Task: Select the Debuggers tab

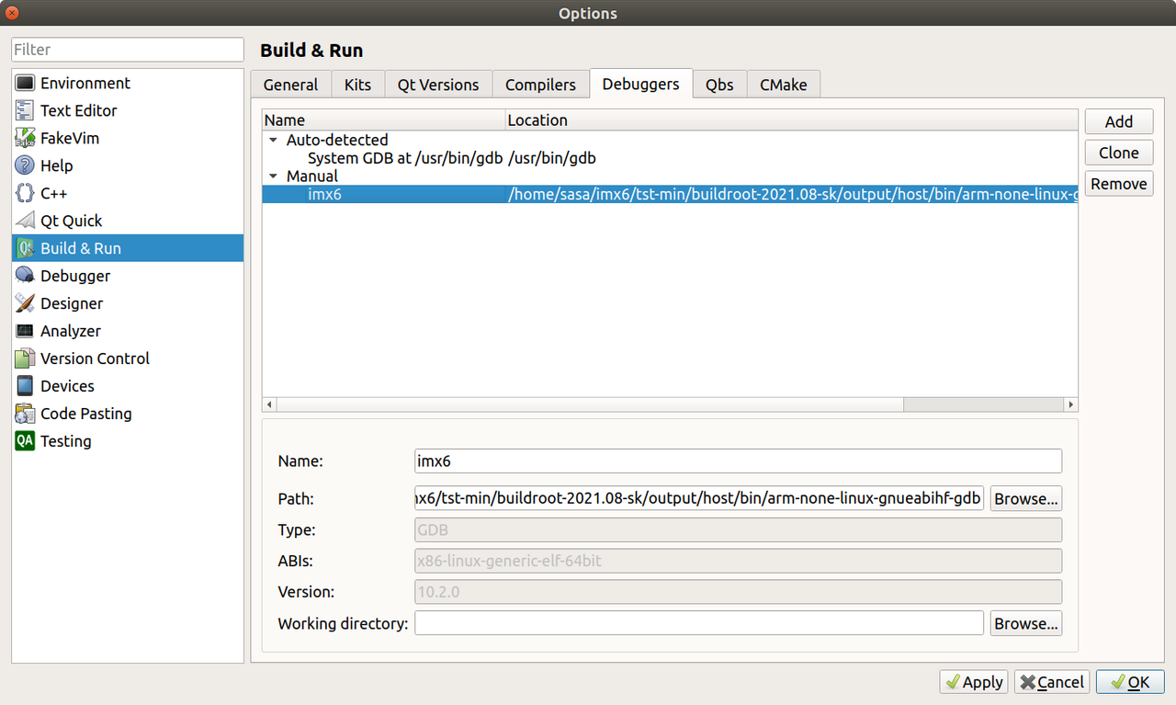Action: (641, 84)
